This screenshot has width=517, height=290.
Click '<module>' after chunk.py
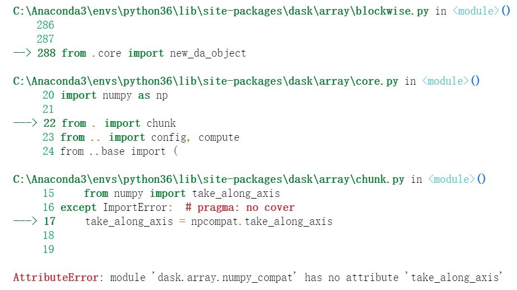click(451, 179)
